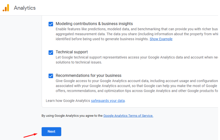The width and height of the screenshot is (220, 140).
Task: Follow the safeguards your data link
Action: (108, 101)
